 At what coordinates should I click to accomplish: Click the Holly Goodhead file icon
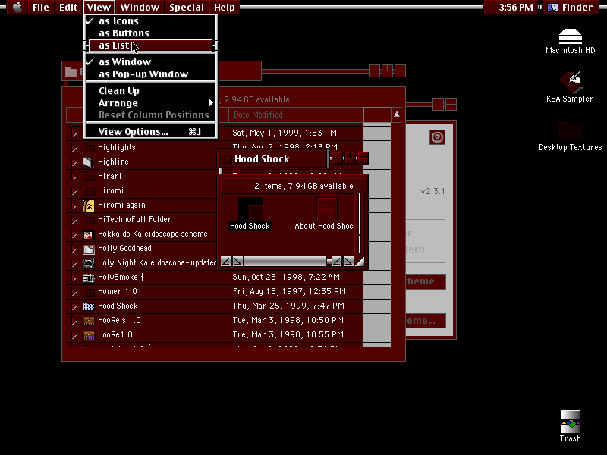point(89,249)
